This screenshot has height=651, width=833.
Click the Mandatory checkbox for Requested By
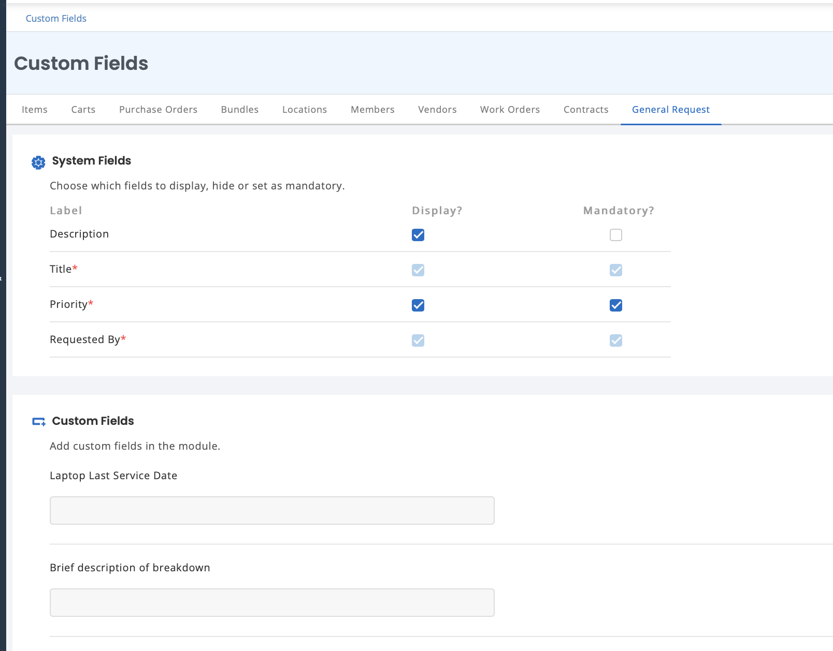coord(615,340)
